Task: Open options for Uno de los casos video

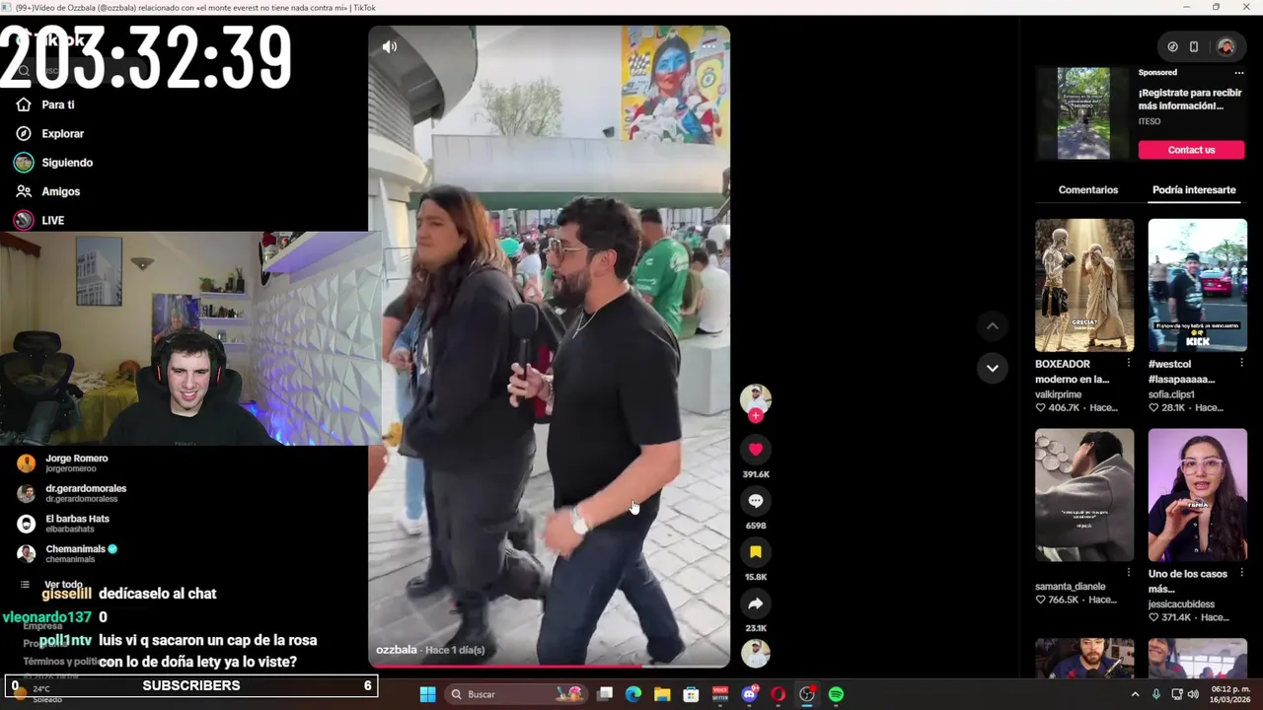Action: pos(1241,573)
